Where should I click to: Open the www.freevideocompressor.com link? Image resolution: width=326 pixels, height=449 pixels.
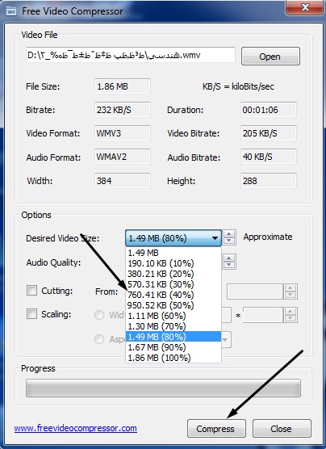[76, 428]
